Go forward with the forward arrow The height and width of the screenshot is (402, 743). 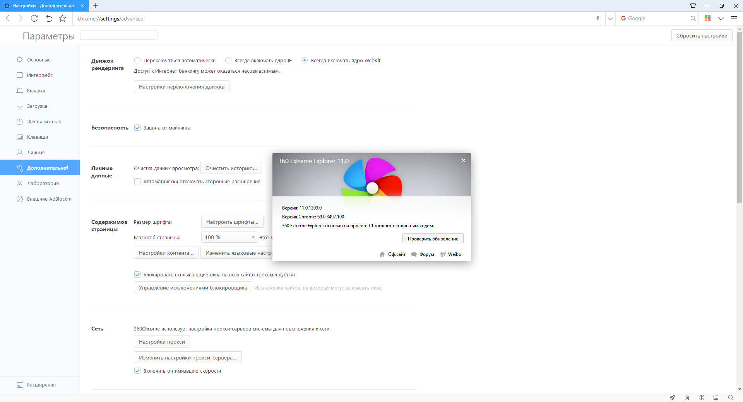coord(21,18)
